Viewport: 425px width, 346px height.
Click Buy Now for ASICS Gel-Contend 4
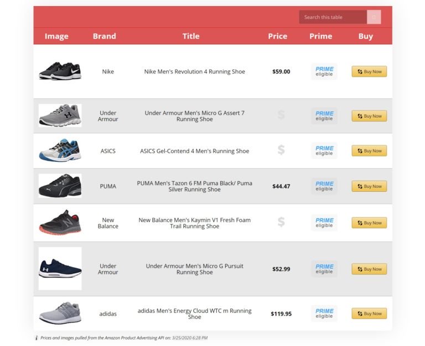click(369, 150)
